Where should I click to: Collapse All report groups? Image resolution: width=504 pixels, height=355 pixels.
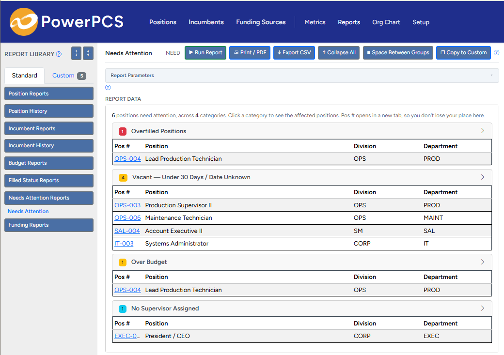[339, 53]
